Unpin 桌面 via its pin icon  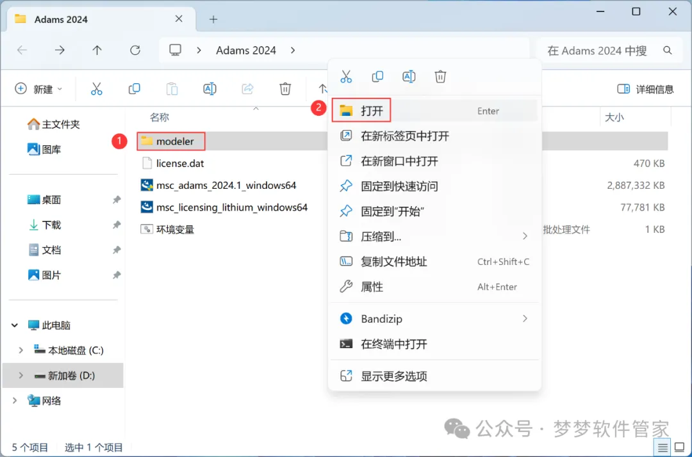tap(117, 200)
